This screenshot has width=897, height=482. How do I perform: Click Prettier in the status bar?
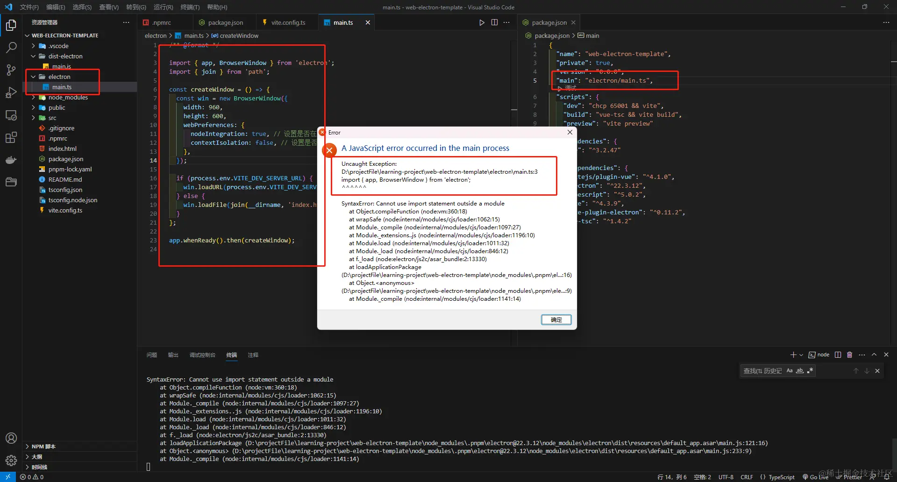pyautogui.click(x=849, y=477)
